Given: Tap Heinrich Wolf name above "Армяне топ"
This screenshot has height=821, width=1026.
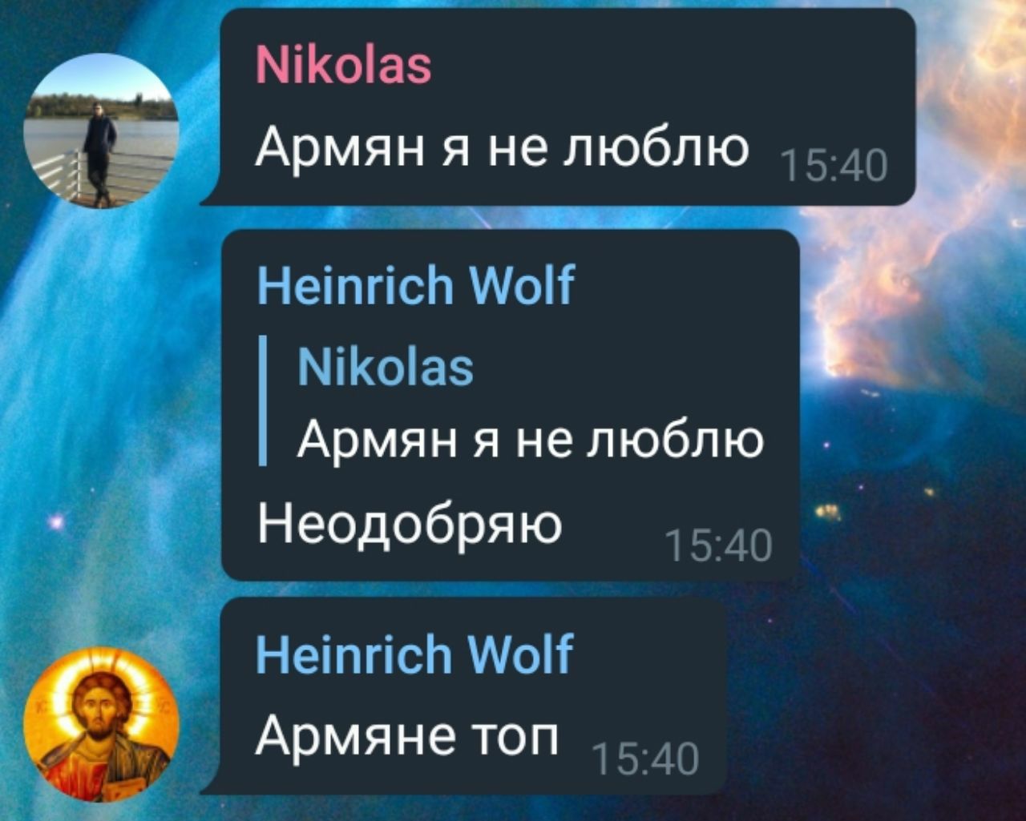Looking at the screenshot, I should pos(414,654).
